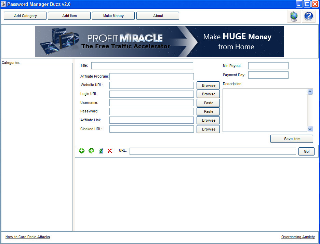320x244 pixels.
Task: Click the Description scrollbar up arrow
Action: tap(310, 92)
